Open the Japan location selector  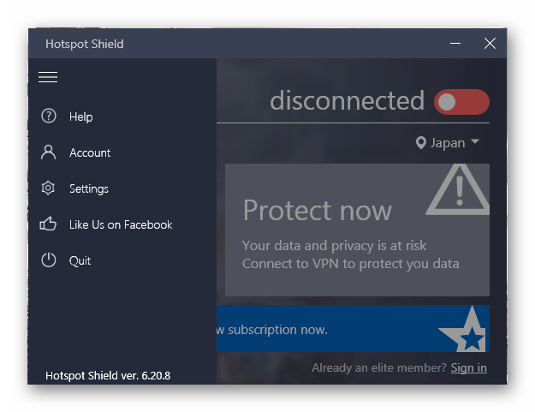pos(448,143)
